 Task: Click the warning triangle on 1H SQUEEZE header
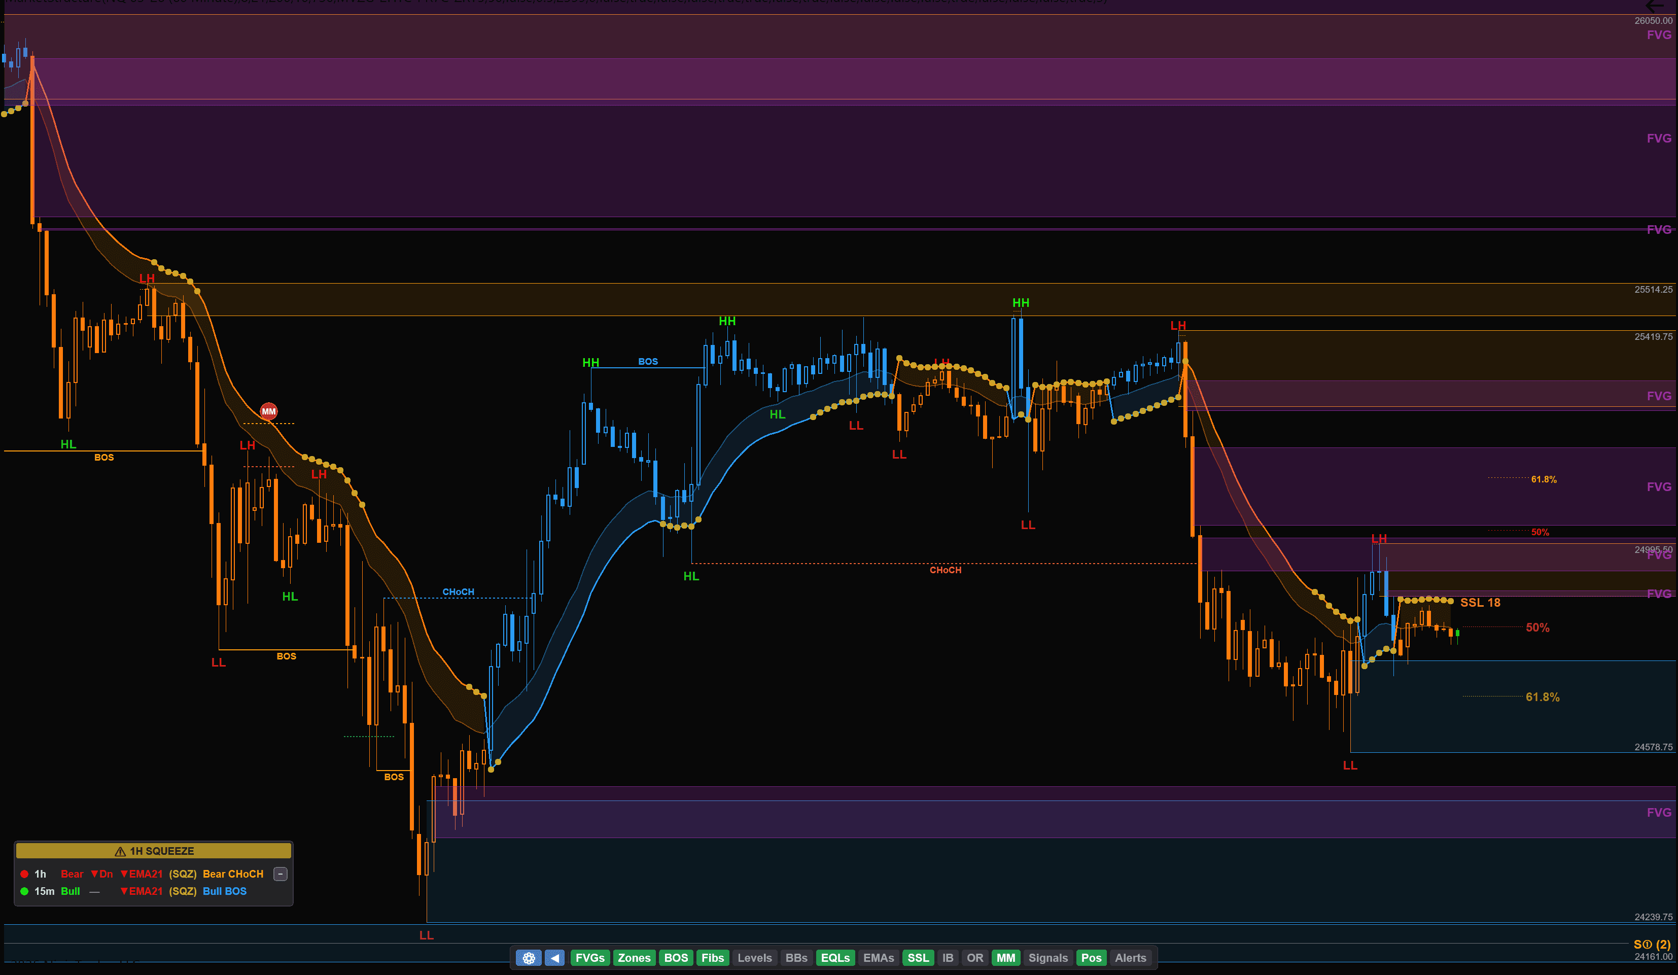(120, 850)
